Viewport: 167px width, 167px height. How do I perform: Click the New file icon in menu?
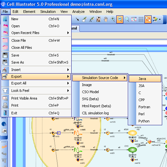[5, 19]
